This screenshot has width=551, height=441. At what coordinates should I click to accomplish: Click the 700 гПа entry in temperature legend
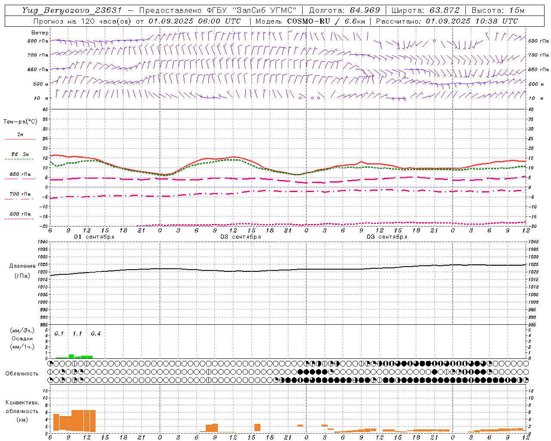point(20,194)
